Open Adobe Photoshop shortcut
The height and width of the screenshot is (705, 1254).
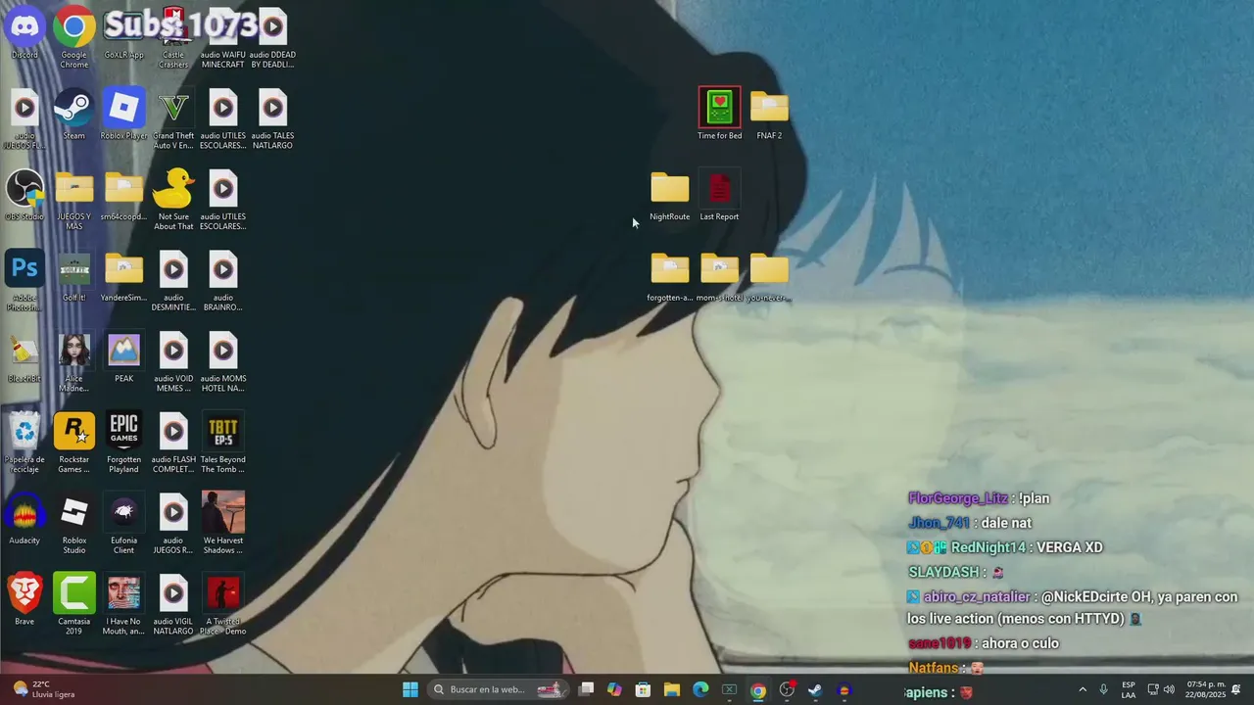point(24,281)
